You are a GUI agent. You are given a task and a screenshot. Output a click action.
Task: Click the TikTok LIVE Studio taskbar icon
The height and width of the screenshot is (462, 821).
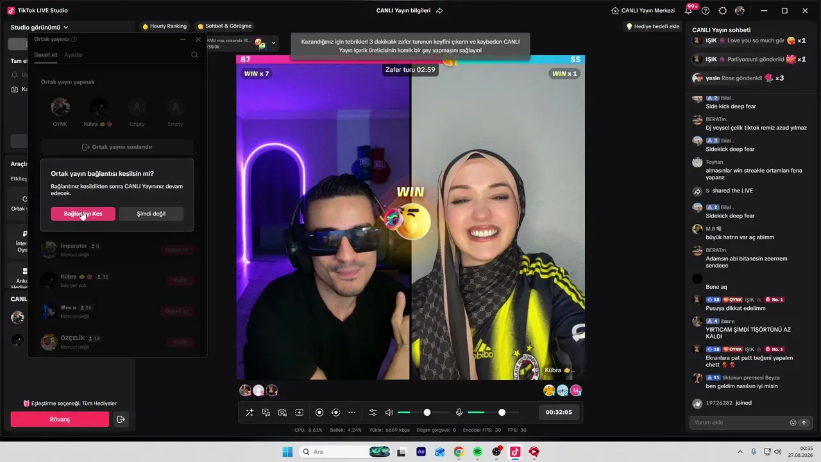click(x=515, y=452)
